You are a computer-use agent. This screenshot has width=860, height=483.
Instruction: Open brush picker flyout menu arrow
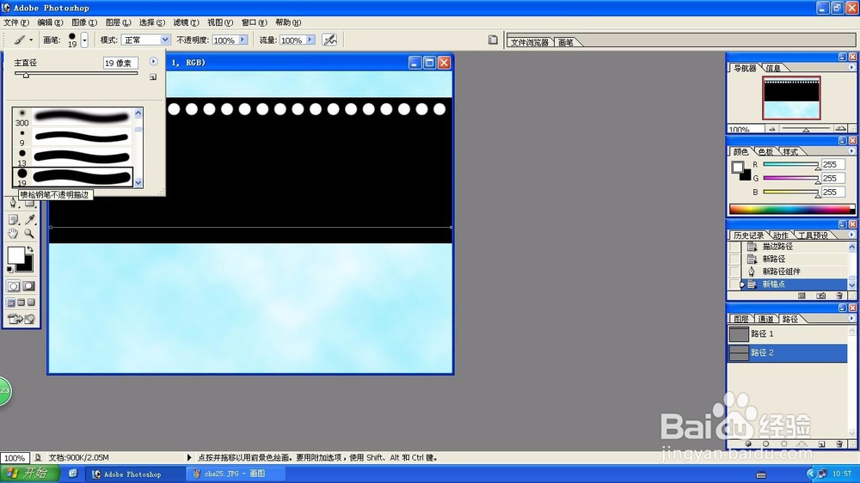point(153,61)
